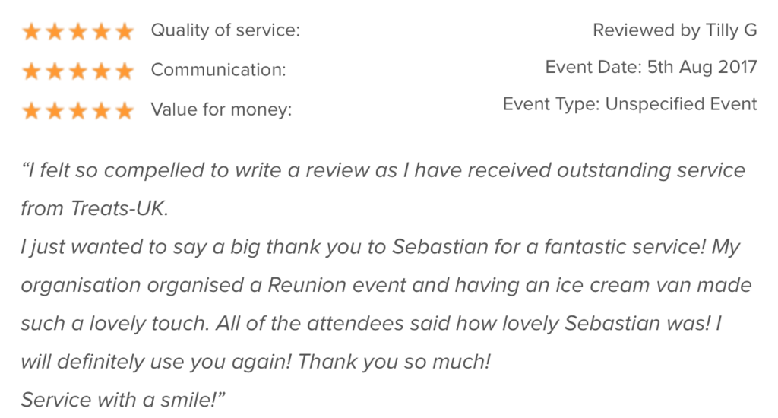Click the third star of Value for money
This screenshot has width=778, height=418.
point(77,110)
